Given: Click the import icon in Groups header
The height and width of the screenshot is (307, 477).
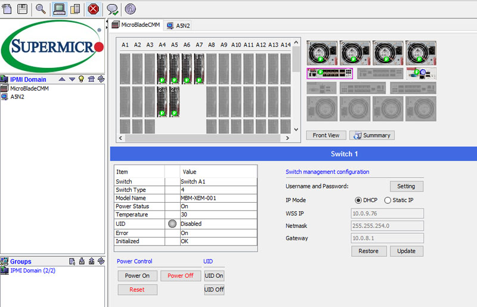Looking at the screenshot, I should point(82,261).
